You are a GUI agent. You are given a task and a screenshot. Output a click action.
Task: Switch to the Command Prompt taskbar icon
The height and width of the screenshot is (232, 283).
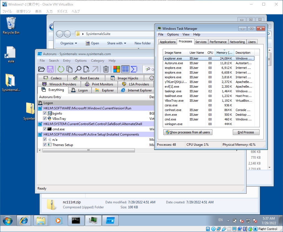[76, 220]
